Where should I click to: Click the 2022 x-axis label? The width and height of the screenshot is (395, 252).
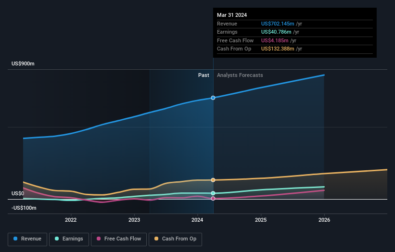(x=71, y=220)
